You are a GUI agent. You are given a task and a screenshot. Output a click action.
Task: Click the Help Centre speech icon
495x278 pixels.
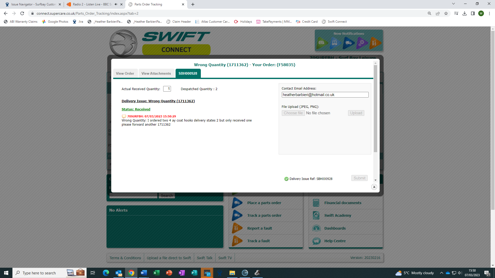click(x=316, y=241)
